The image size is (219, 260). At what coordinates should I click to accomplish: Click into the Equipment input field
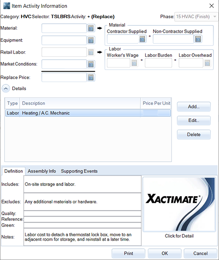click(64, 40)
